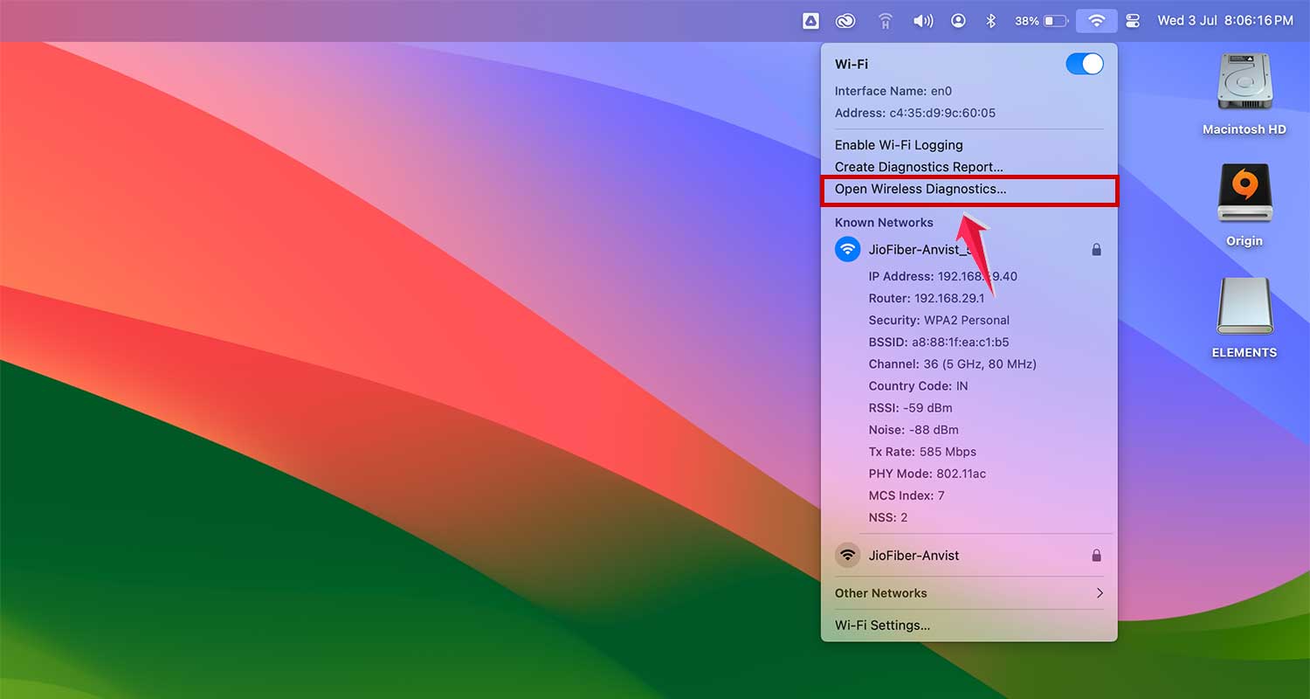Screen dimensions: 1310x699
Task: Click the personal hotspot icon in the menu bar
Action: pyautogui.click(x=885, y=20)
